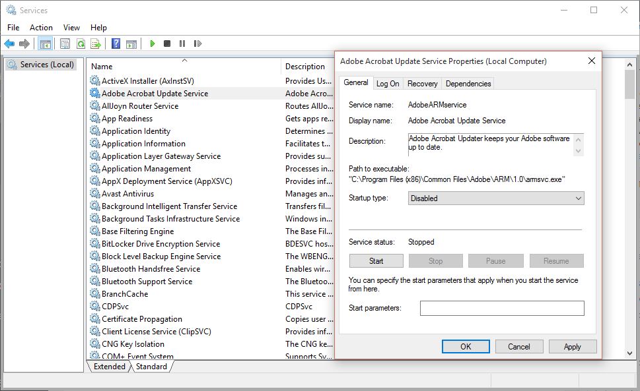
Task: Click the Start service button
Action: (376, 261)
